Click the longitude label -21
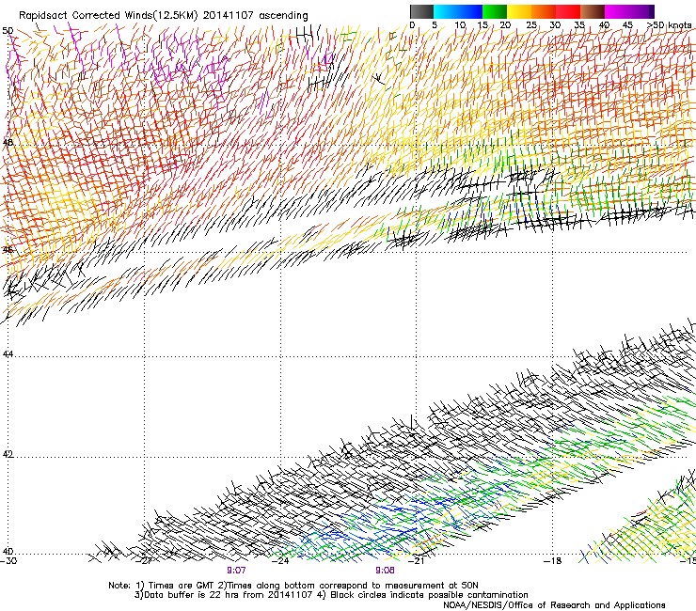 coord(416,561)
